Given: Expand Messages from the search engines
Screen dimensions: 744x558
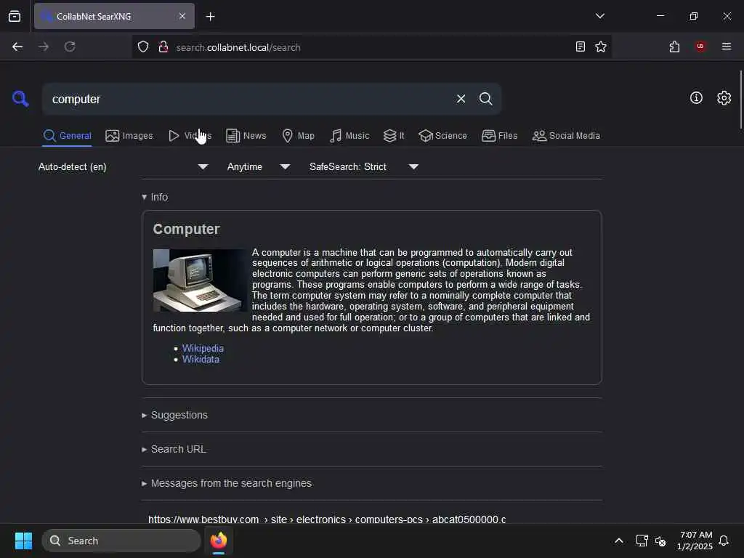Looking at the screenshot, I should click(x=227, y=483).
